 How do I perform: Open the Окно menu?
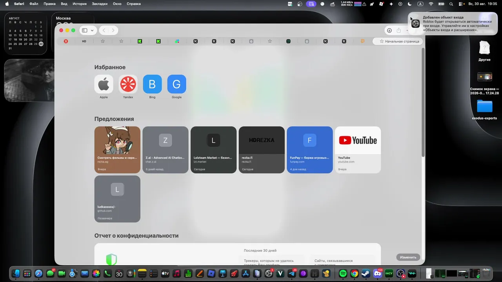tap(117, 4)
